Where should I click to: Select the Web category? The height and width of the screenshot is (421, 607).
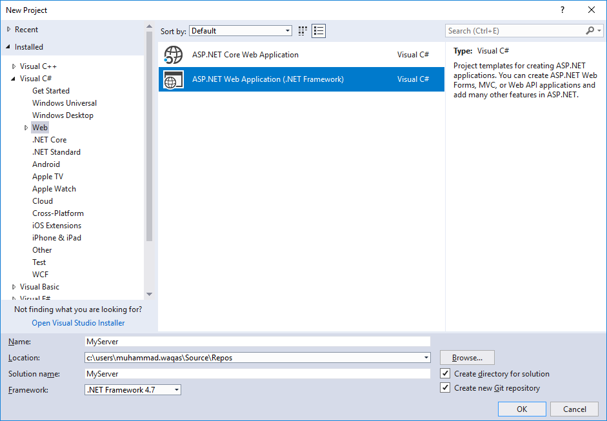(x=40, y=127)
